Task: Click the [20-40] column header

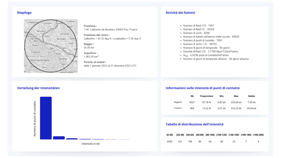Action: tap(180, 135)
